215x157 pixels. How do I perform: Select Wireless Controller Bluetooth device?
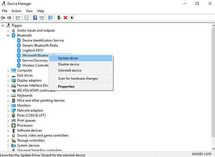click(x=36, y=65)
